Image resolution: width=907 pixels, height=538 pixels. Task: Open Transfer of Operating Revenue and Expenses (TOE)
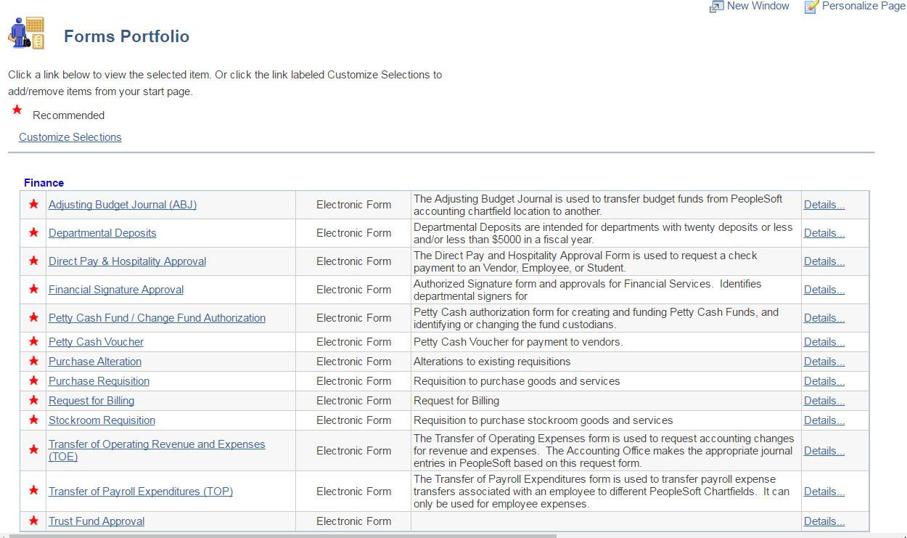157,450
